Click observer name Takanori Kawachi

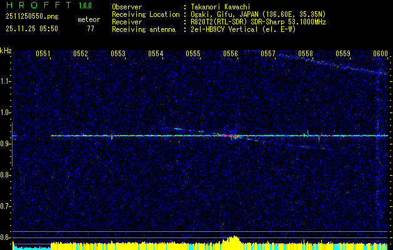[221, 7]
